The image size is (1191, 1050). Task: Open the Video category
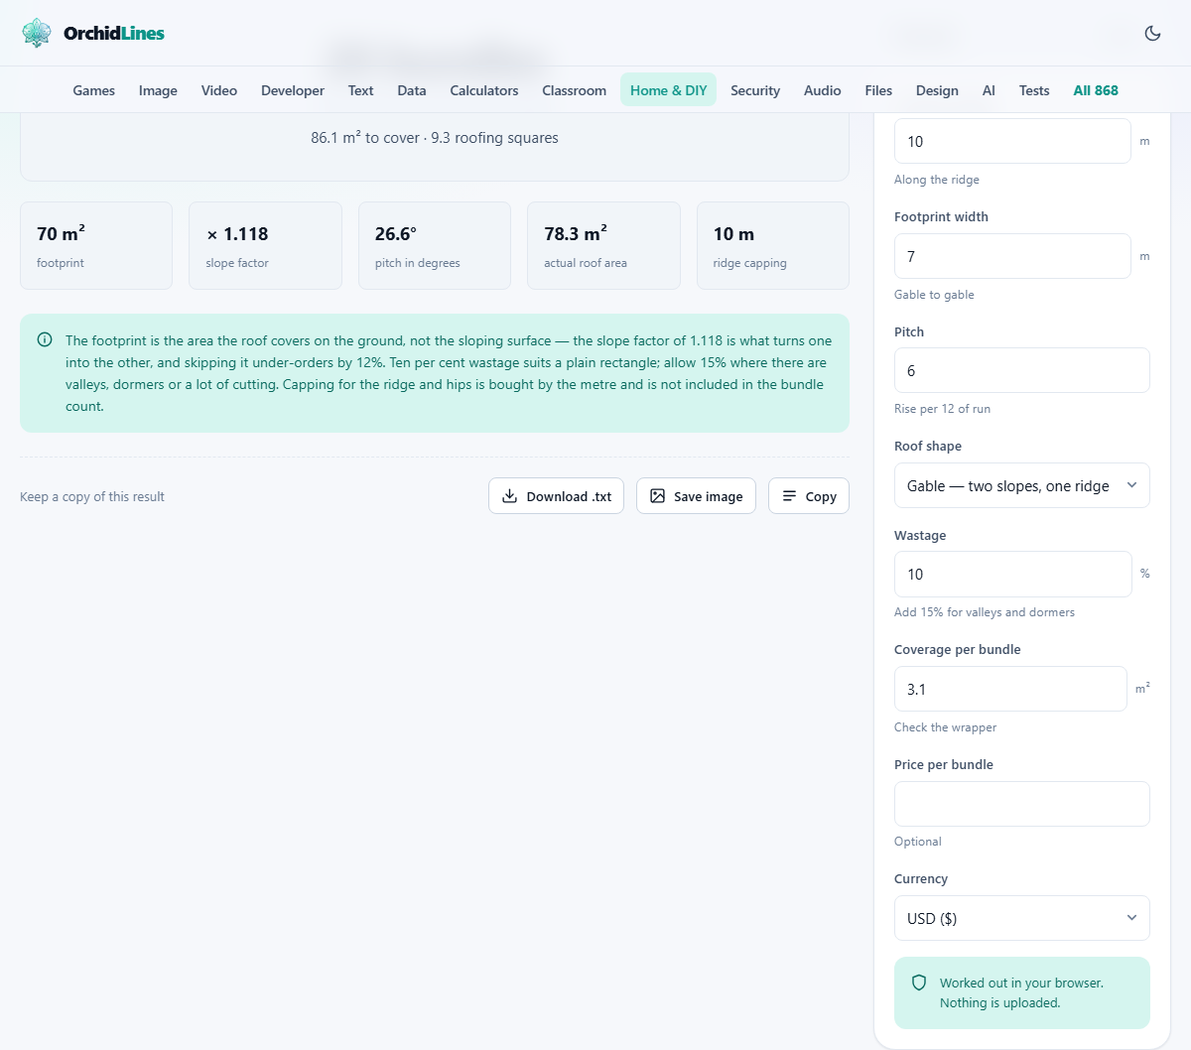point(219,90)
